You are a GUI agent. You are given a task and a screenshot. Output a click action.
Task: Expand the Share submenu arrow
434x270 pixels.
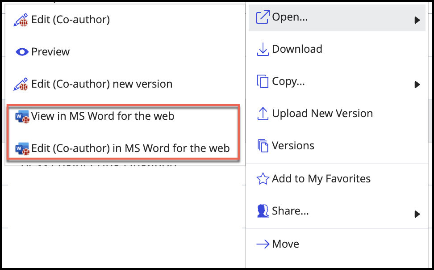coord(417,214)
